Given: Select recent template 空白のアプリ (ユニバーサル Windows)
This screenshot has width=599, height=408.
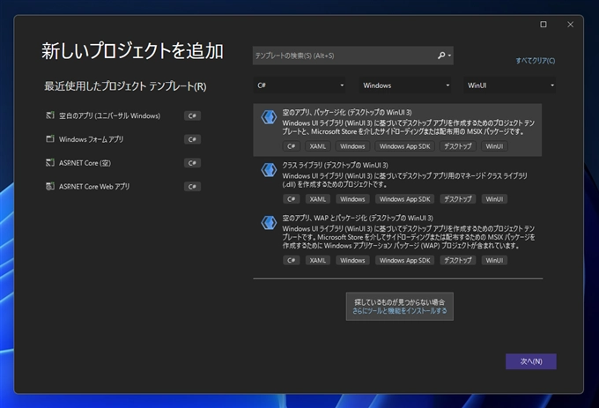Looking at the screenshot, I should [123, 115].
